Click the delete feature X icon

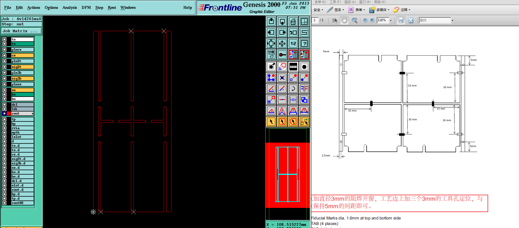pos(282,78)
